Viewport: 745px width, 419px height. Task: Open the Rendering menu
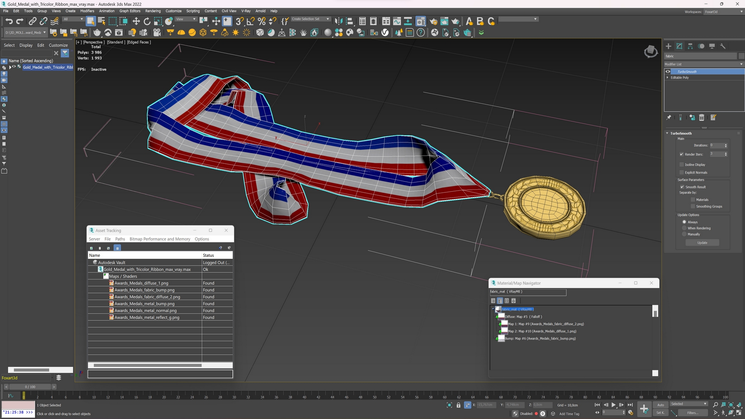tap(152, 11)
